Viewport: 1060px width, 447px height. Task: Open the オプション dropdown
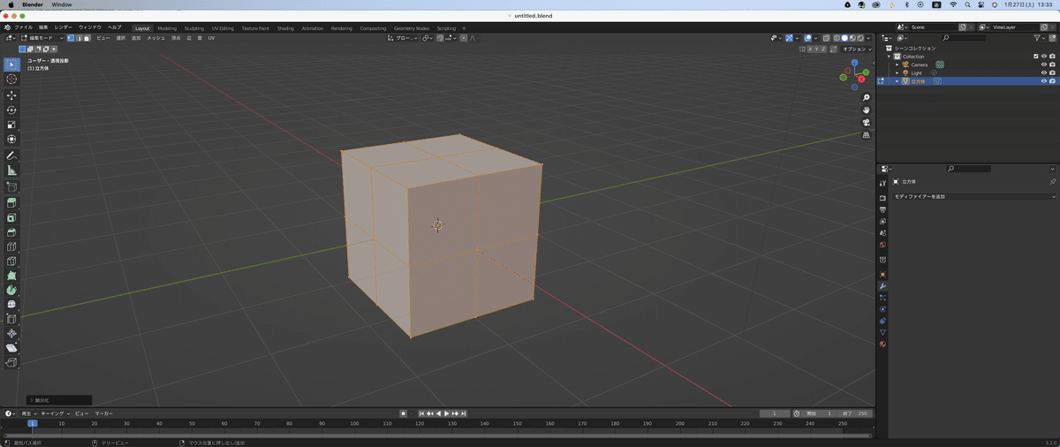tap(856, 49)
